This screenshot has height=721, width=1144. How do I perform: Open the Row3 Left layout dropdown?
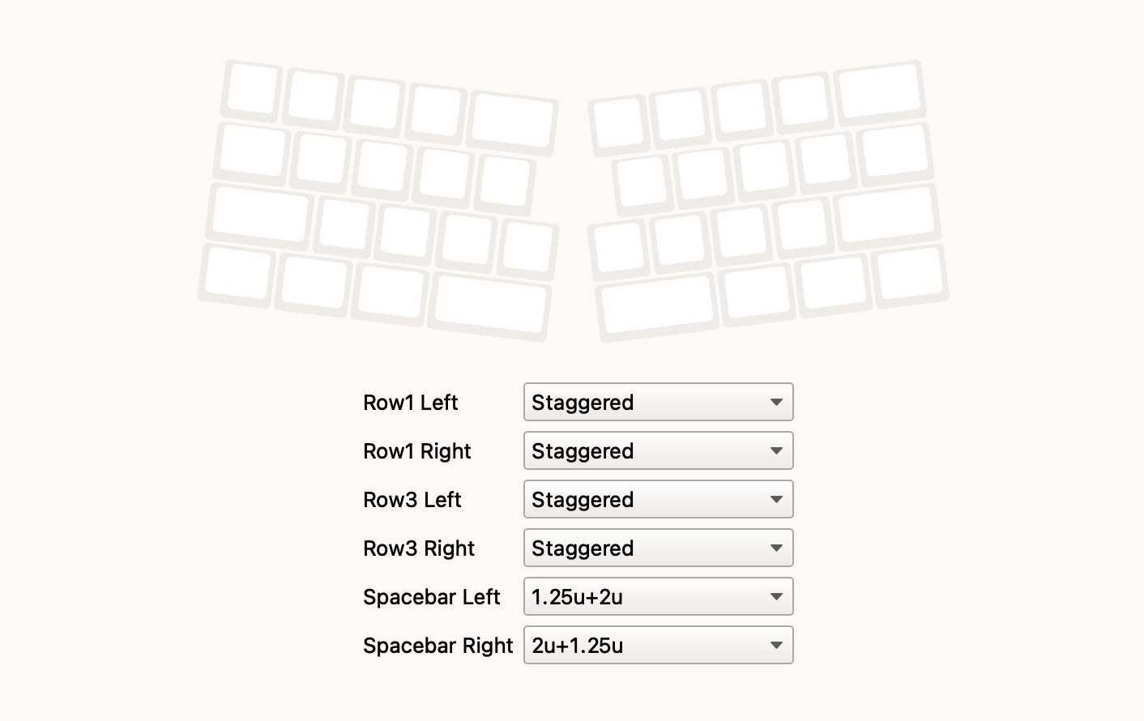(x=658, y=499)
